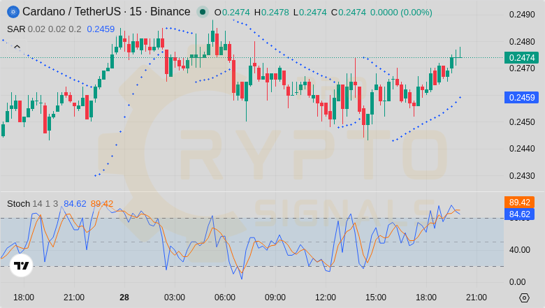Click the 15:00 time axis label
This screenshot has width=545, height=308.
click(376, 298)
